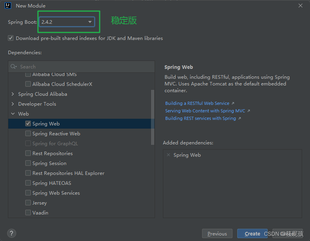This screenshot has width=310, height=241.
Task: Check Alibaba Cloud SchedulerX
Action: click(x=28, y=84)
